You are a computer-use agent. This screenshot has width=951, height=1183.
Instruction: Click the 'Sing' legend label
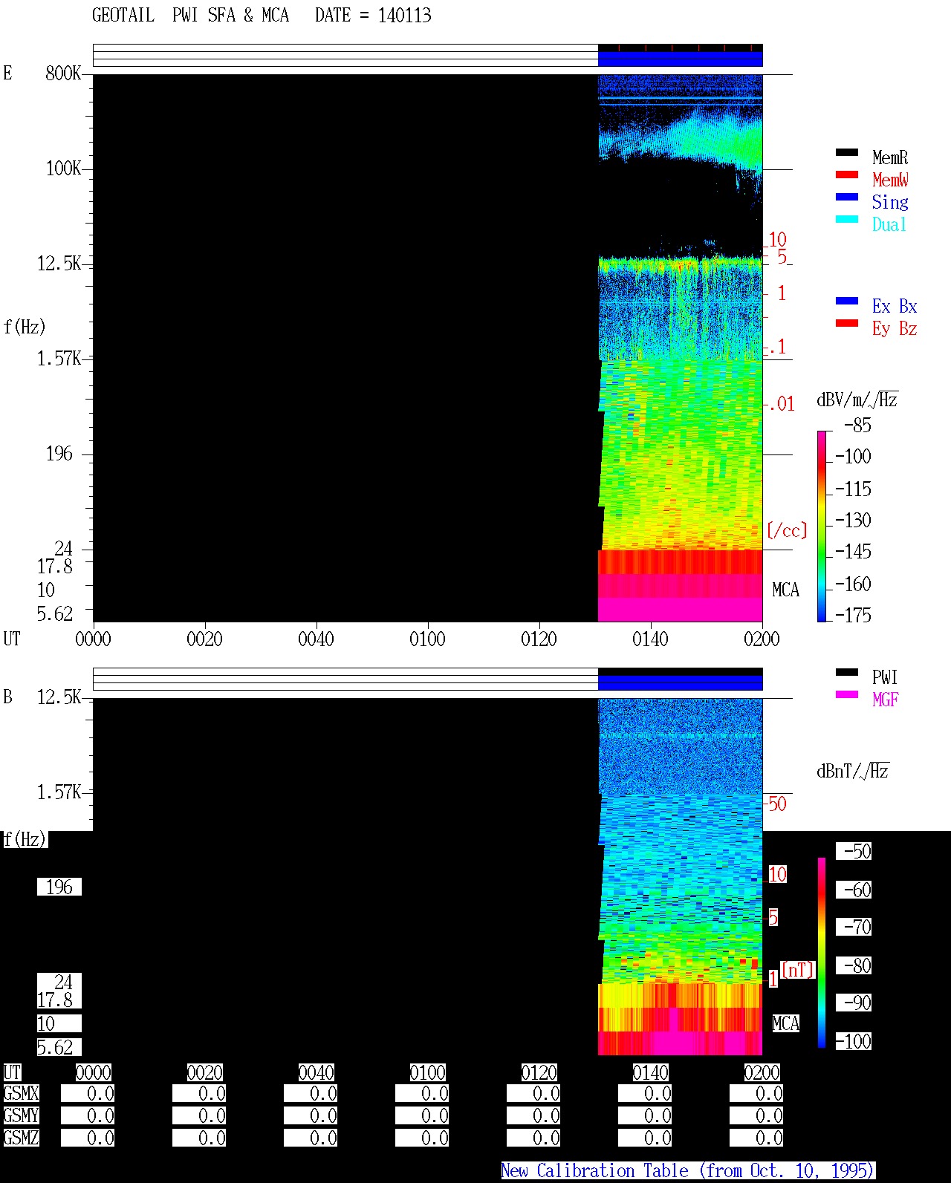click(890, 202)
